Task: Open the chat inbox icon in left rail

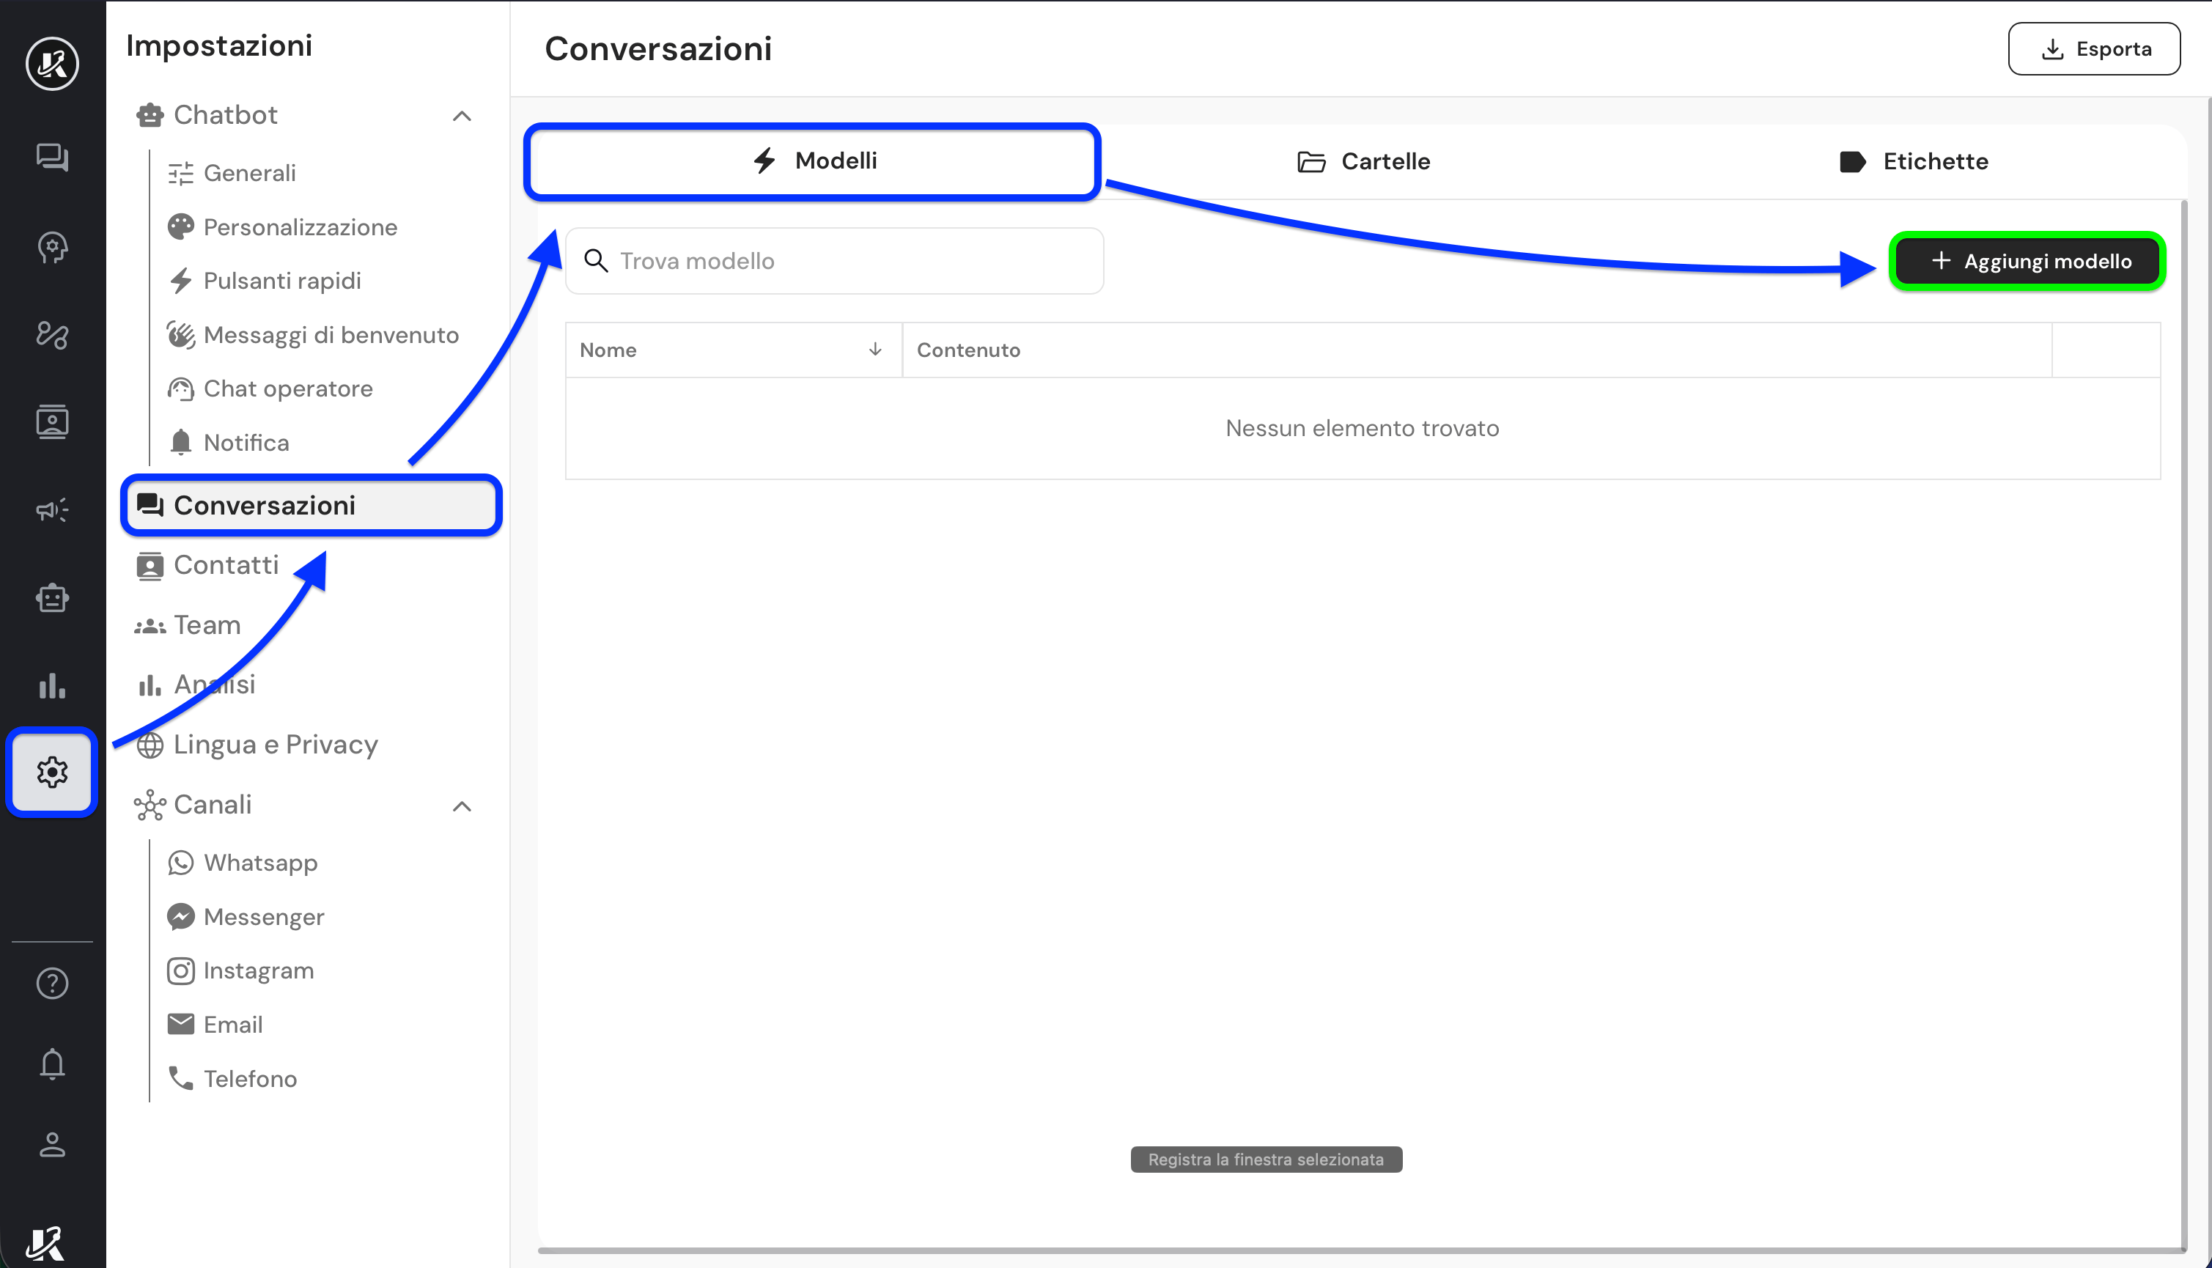Action: pos(52,157)
